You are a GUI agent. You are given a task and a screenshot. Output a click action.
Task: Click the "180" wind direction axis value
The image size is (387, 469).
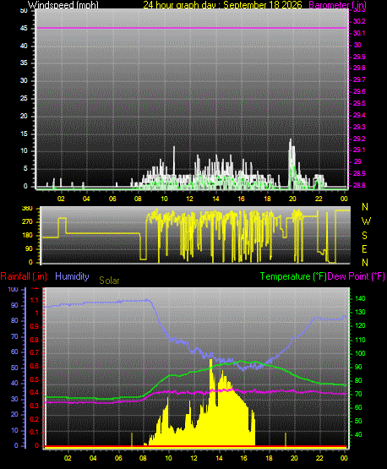27,236
